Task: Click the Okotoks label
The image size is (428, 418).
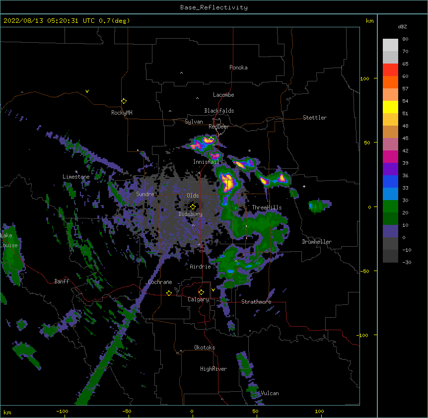Action: click(205, 348)
